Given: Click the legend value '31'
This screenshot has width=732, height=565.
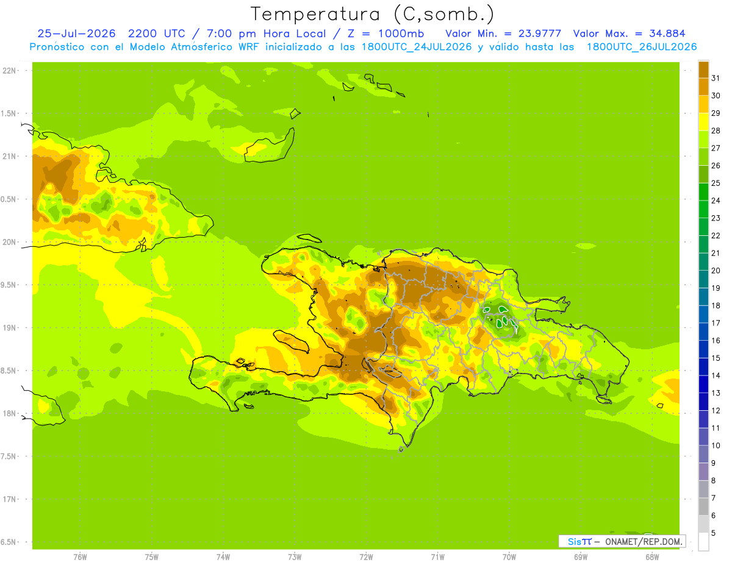Looking at the screenshot, I should pyautogui.click(x=716, y=78).
